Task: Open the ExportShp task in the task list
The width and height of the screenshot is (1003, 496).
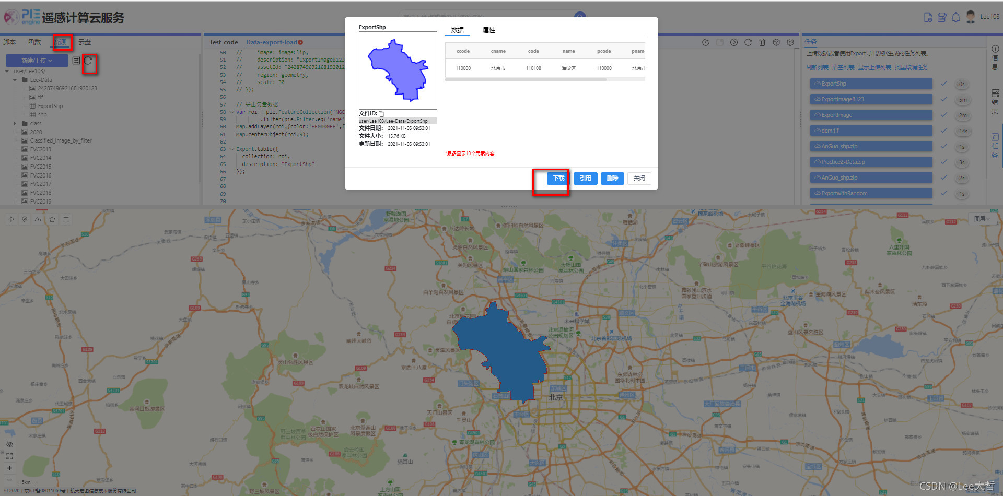Action: [871, 84]
